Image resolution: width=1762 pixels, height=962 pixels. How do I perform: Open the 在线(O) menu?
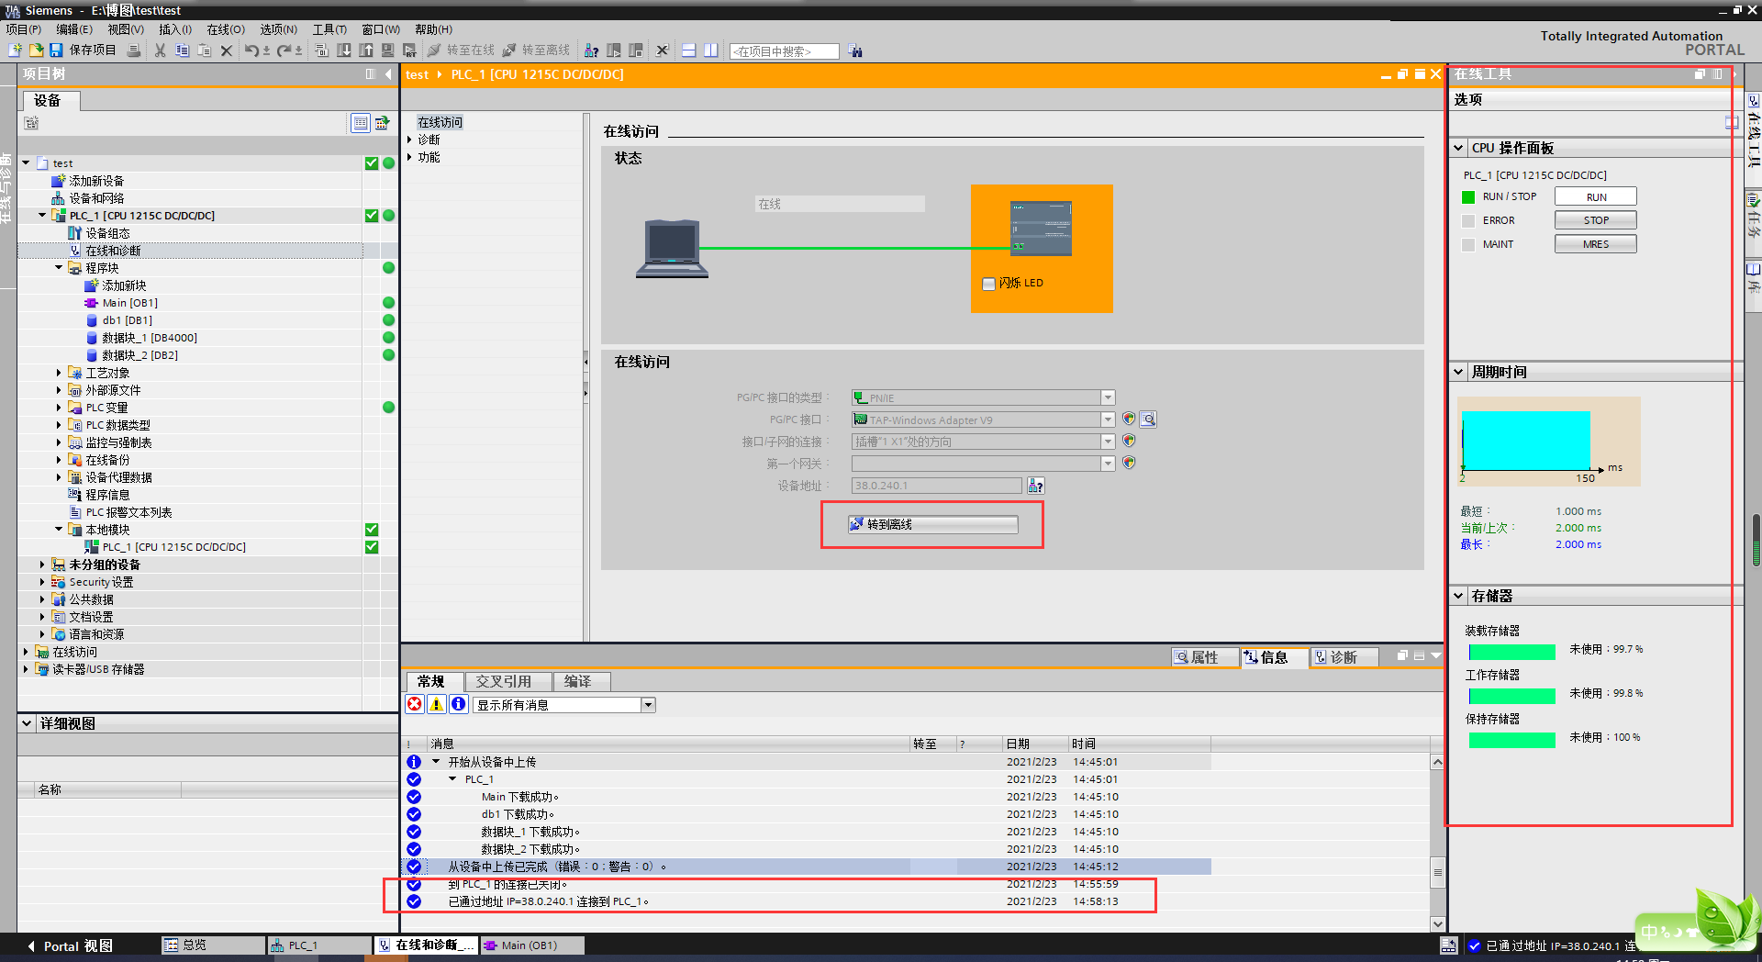225,29
